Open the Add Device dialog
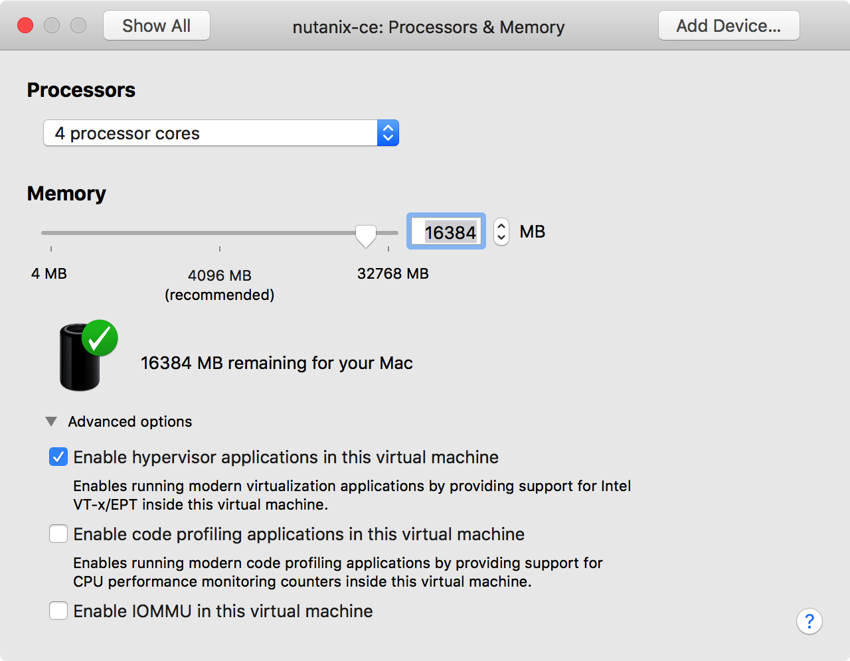The height and width of the screenshot is (661, 850). point(728,26)
